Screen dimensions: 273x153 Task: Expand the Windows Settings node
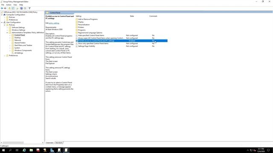click(7, 30)
